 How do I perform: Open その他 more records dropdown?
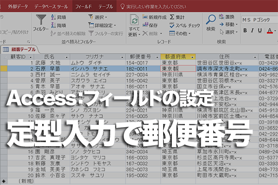coord(180,33)
